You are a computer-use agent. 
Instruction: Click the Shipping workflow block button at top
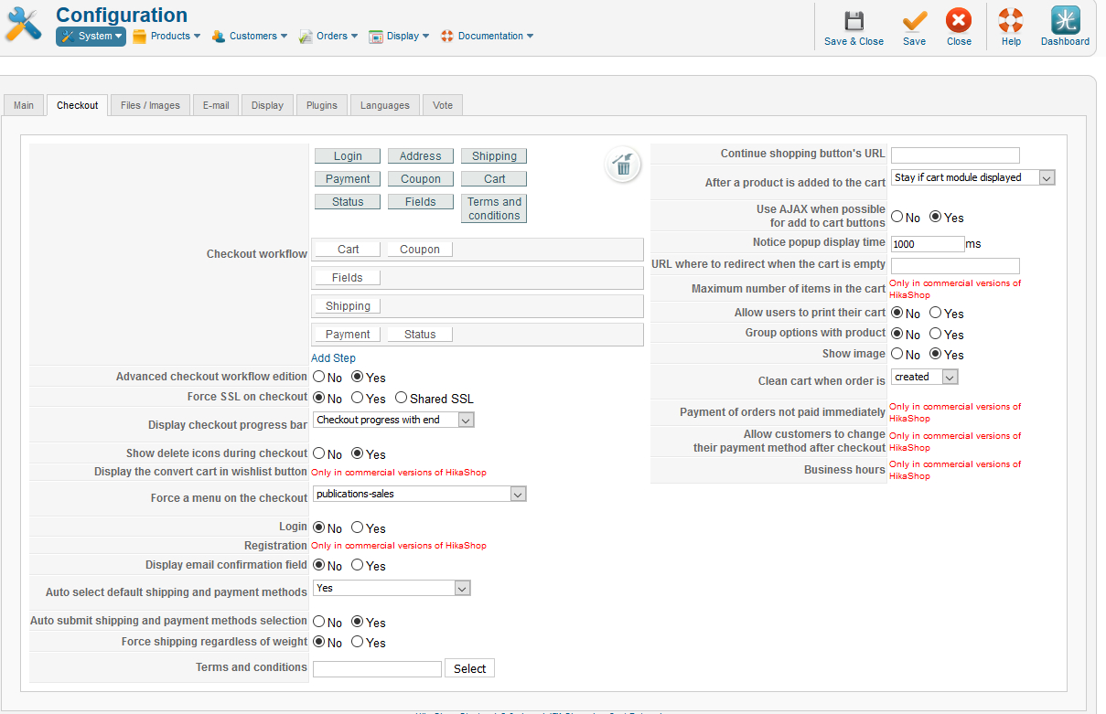pos(494,156)
